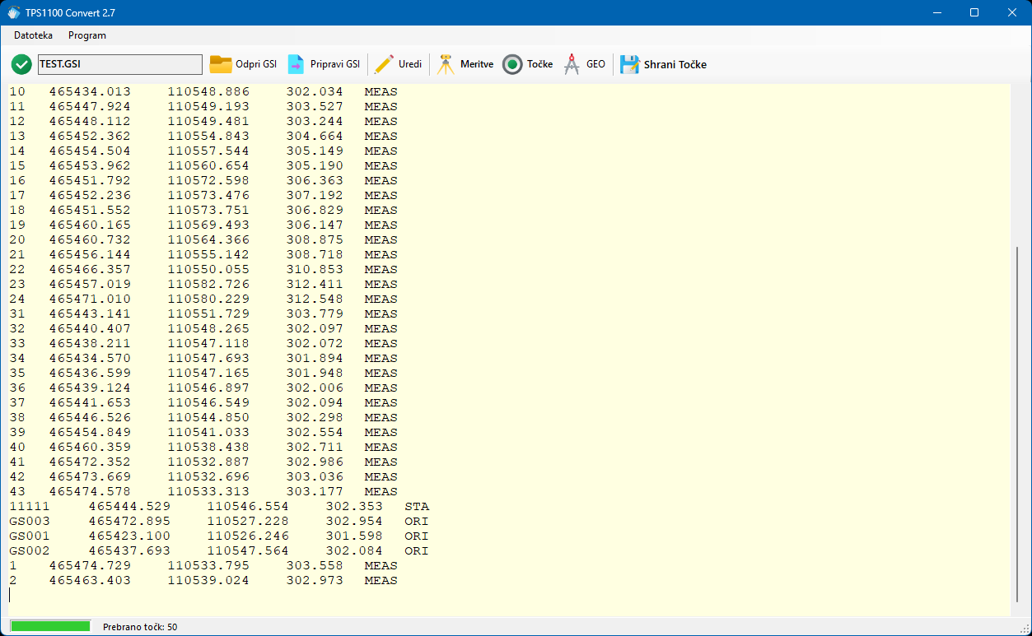The height and width of the screenshot is (636, 1032).
Task: Open a GSI file via folder icon
Action: click(x=221, y=64)
